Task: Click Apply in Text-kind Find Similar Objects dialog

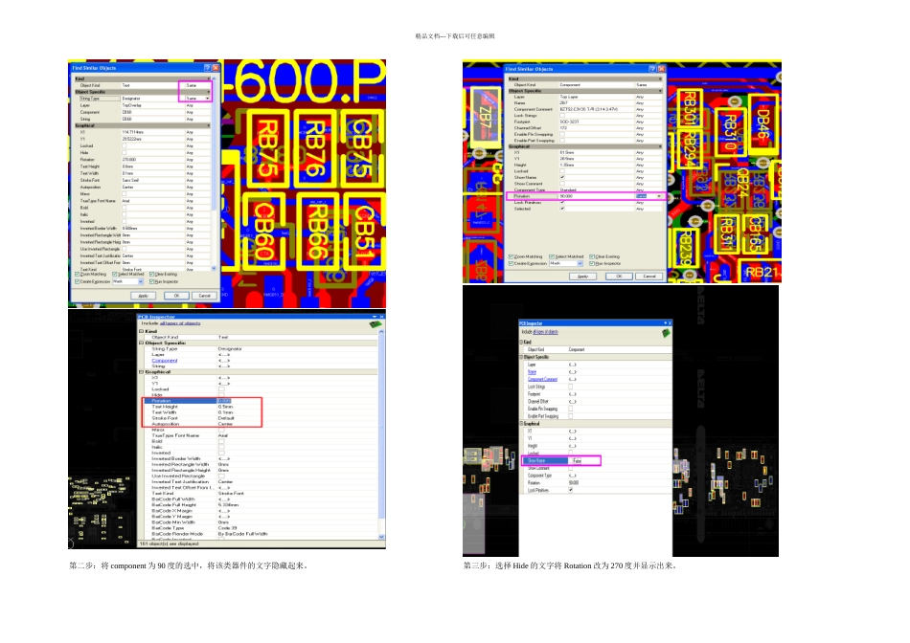Action: [144, 296]
